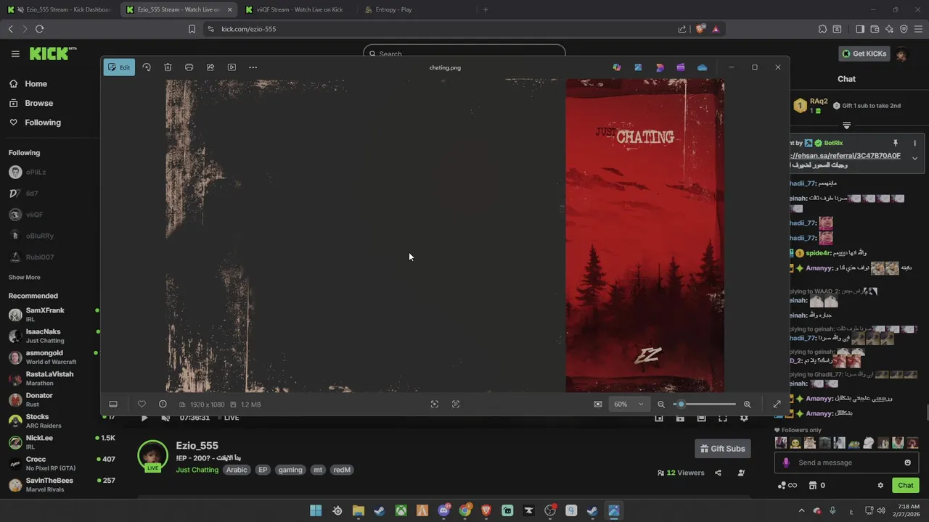The height and width of the screenshot is (522, 929).
Task: Open Kick hamburger menu
Action: point(15,54)
